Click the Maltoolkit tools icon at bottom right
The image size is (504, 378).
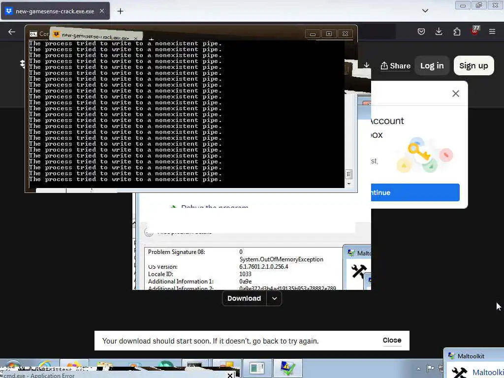(460, 372)
